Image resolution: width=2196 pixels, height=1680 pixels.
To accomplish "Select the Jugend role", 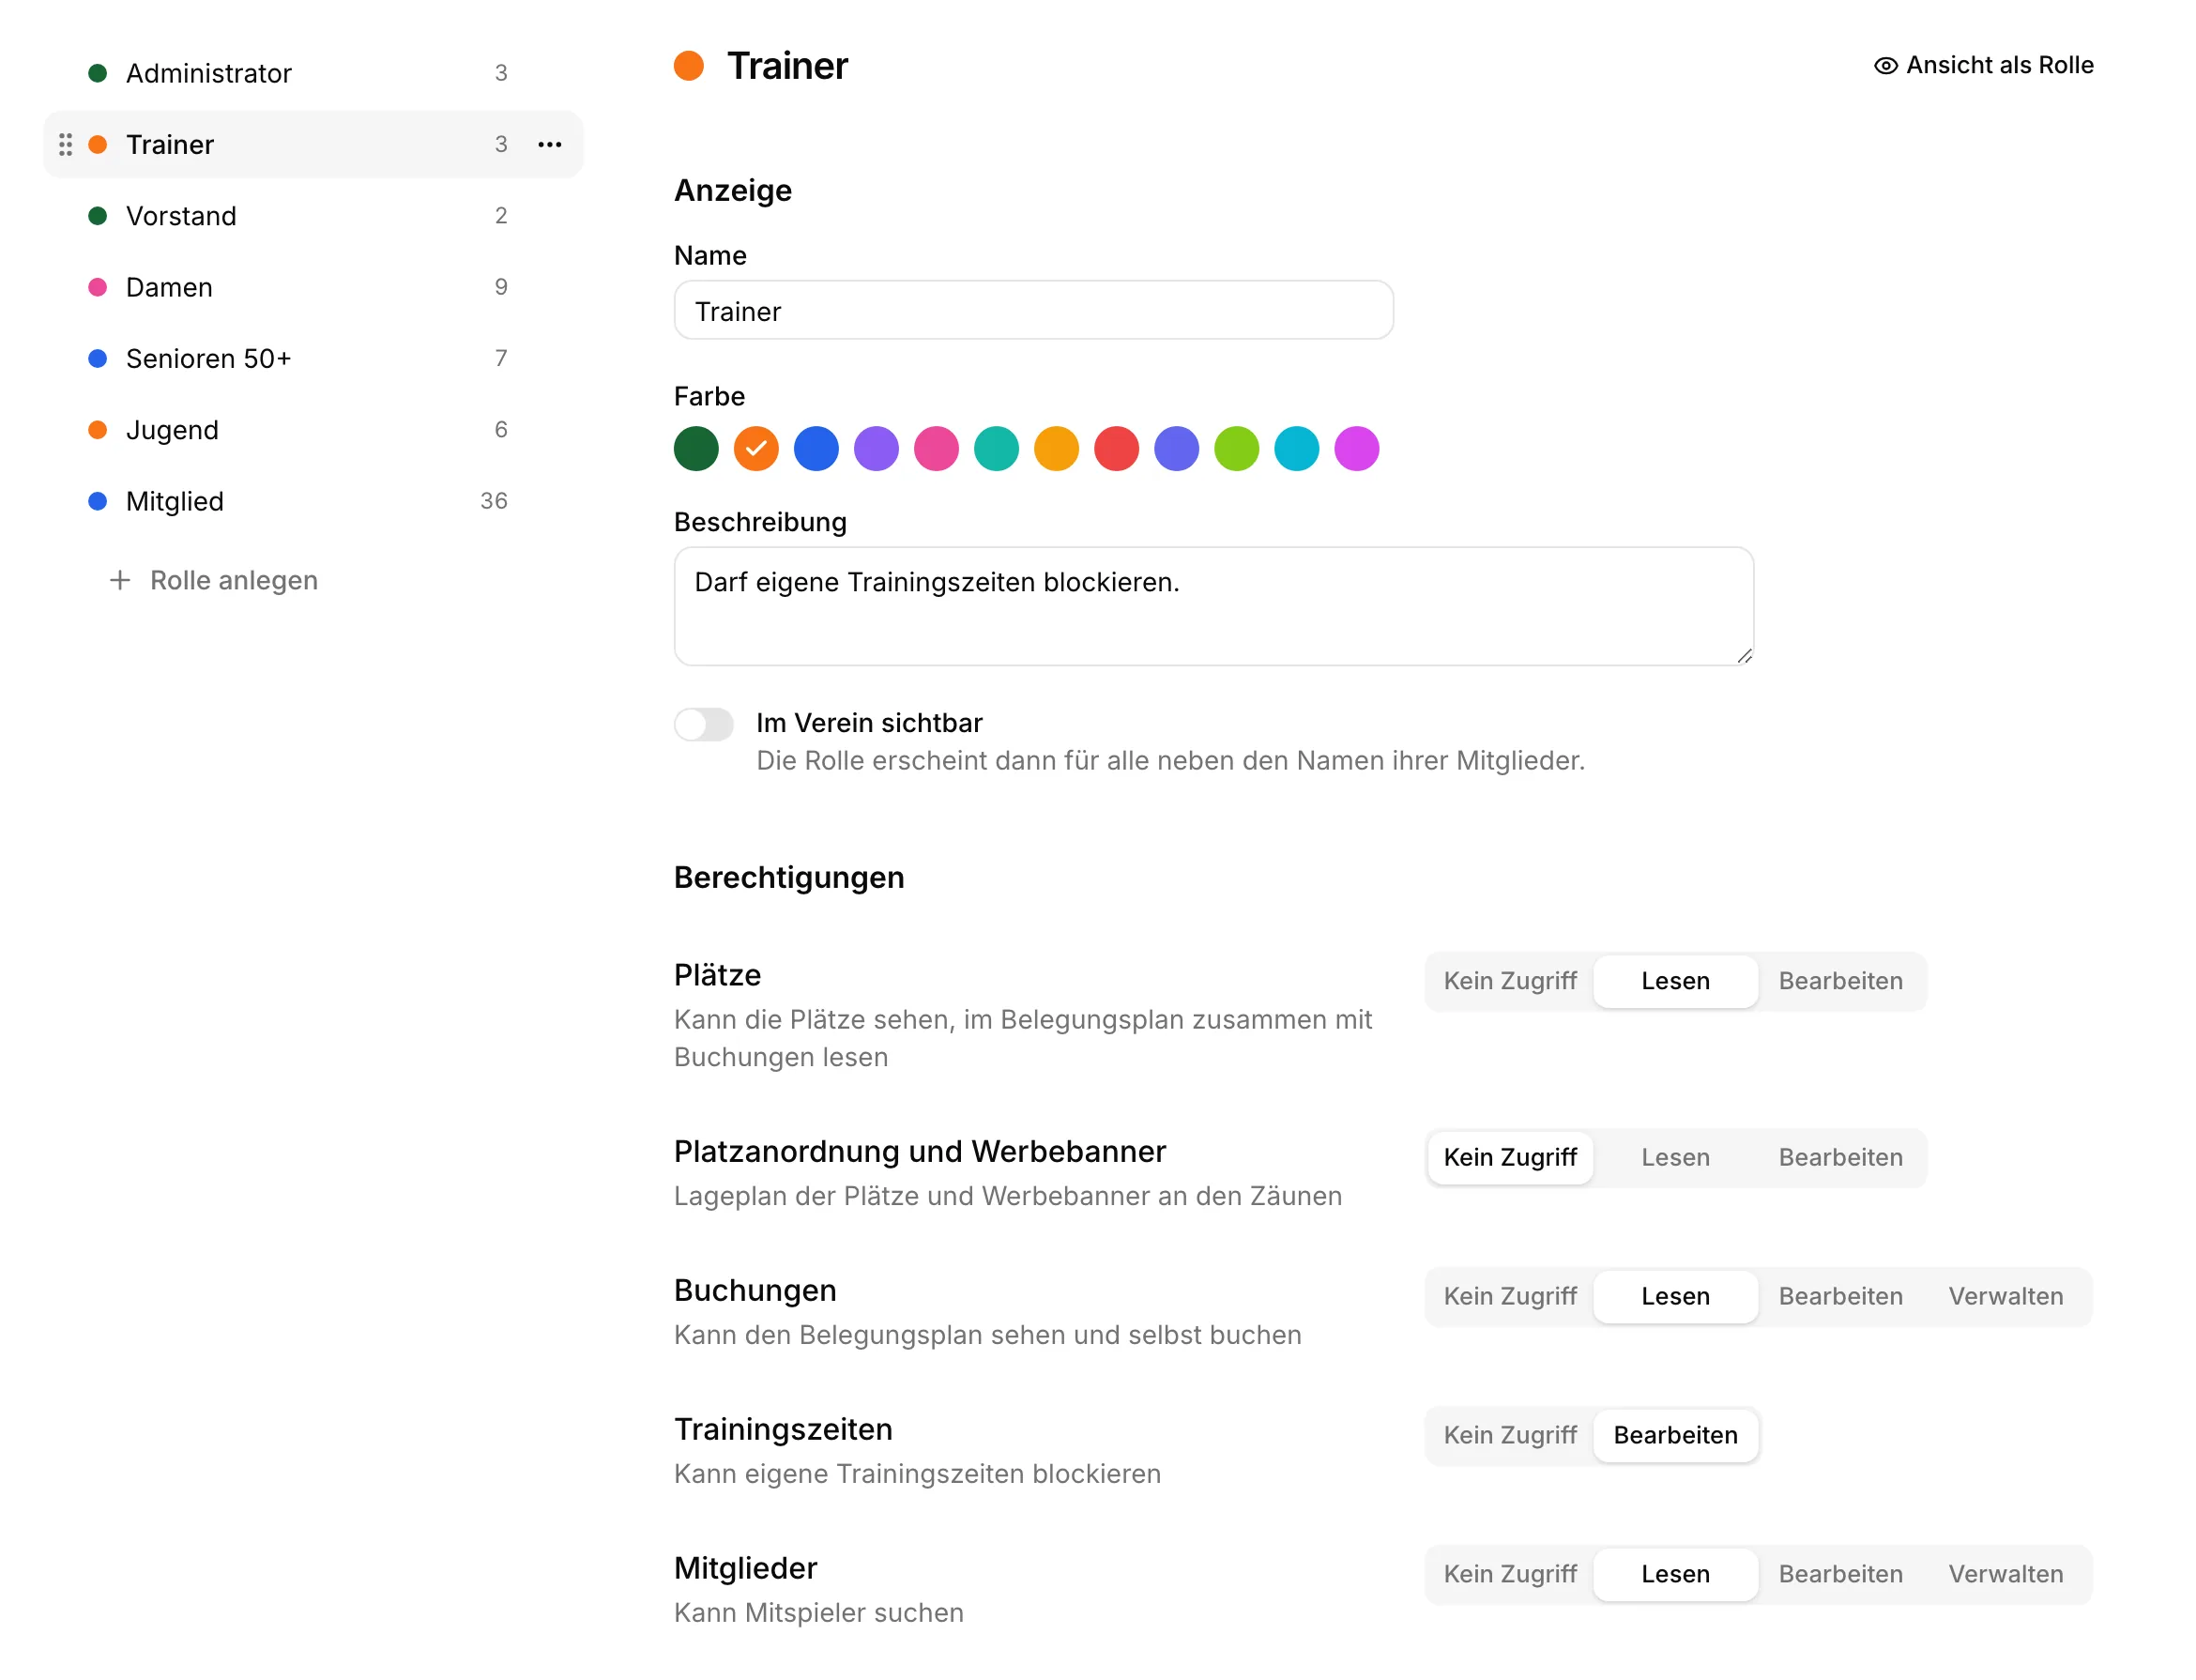I will click(313, 430).
